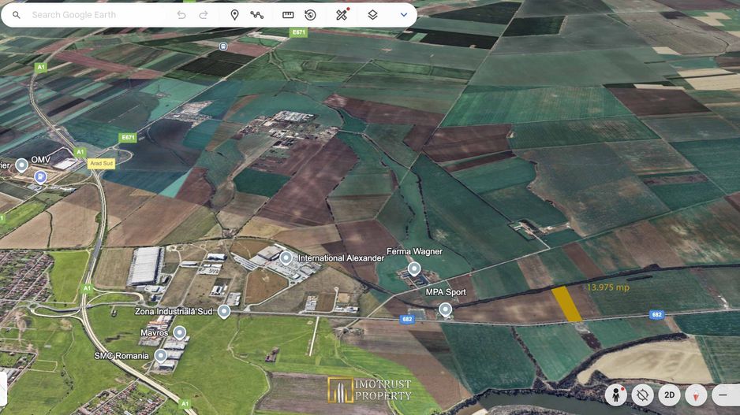Select the add placemark tool
The height and width of the screenshot is (415, 740).
[x=234, y=15]
